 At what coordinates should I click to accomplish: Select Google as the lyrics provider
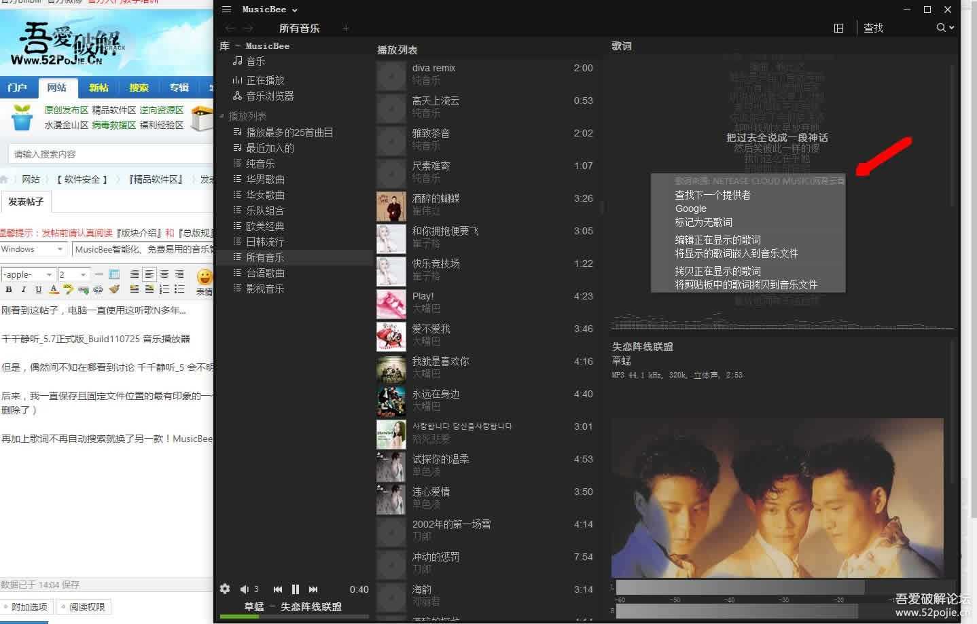pyautogui.click(x=690, y=208)
